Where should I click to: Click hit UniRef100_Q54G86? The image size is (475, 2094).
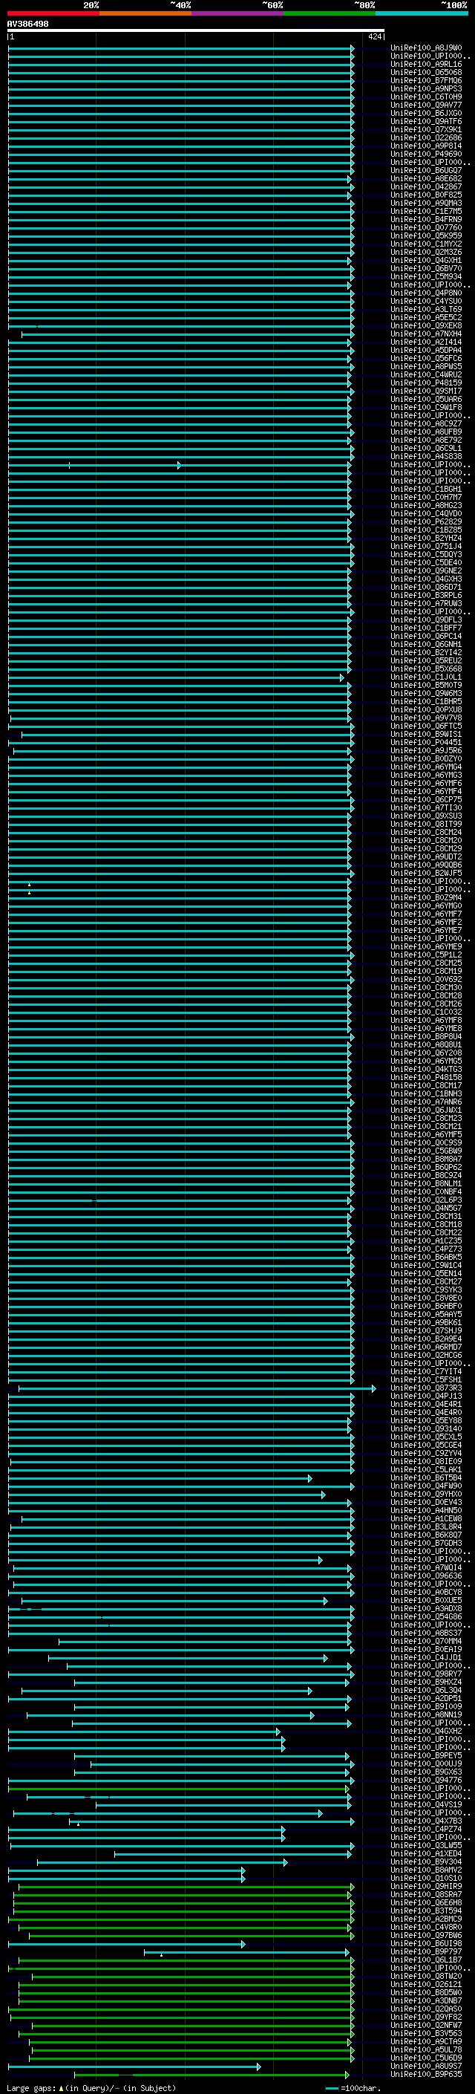426,1617
